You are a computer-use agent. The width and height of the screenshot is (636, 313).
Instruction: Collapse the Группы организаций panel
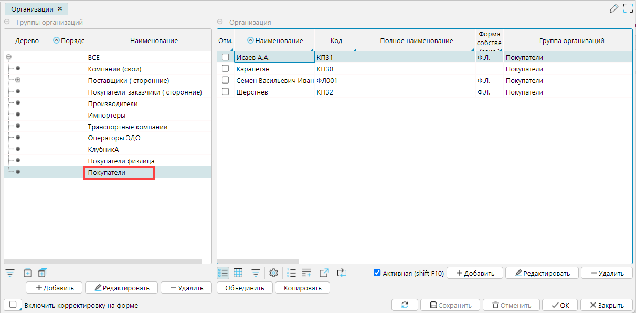click(x=7, y=22)
